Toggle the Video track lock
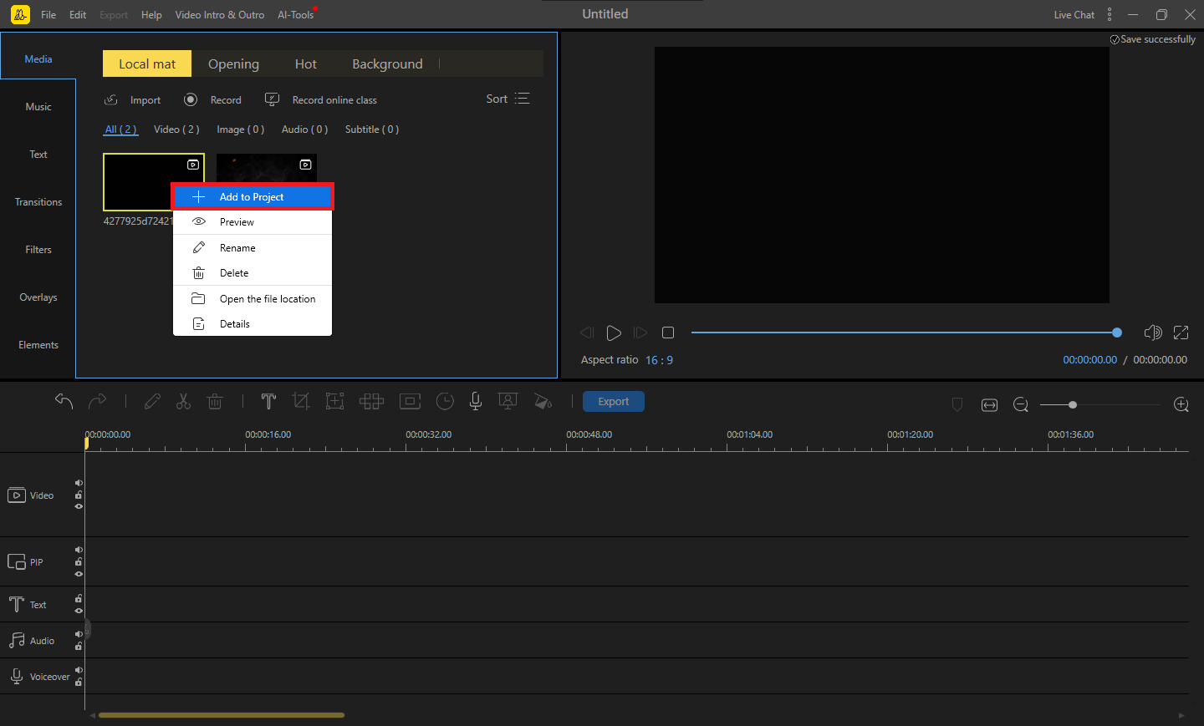The height and width of the screenshot is (726, 1204). 79,495
